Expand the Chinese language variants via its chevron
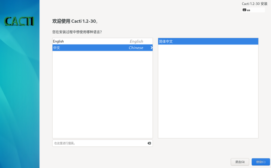 point(151,48)
